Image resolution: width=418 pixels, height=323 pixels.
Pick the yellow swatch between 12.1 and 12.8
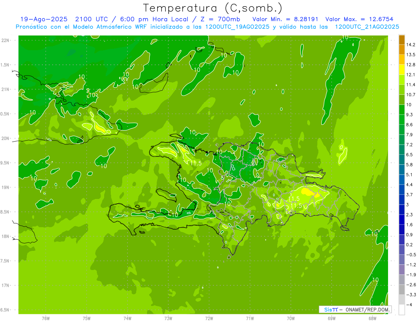tap(402, 70)
